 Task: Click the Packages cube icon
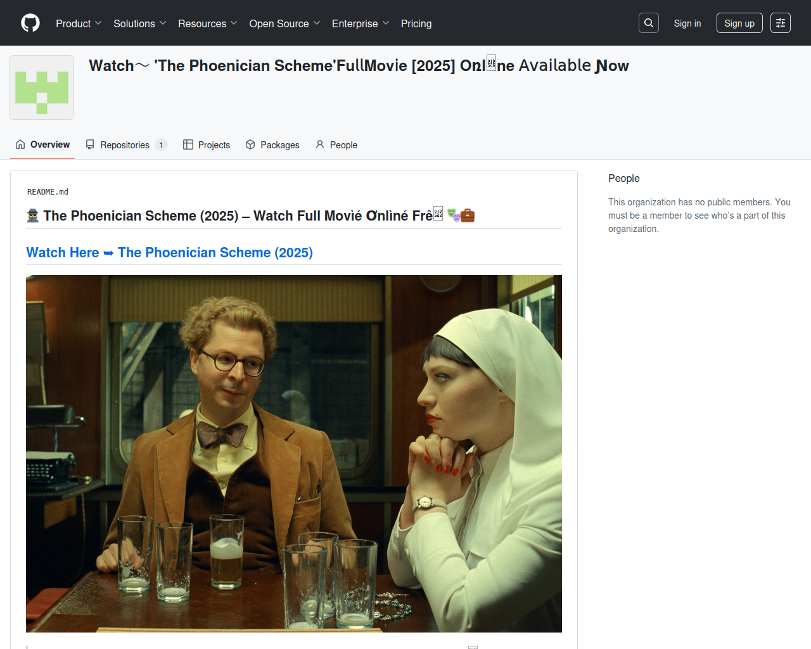pyautogui.click(x=250, y=145)
